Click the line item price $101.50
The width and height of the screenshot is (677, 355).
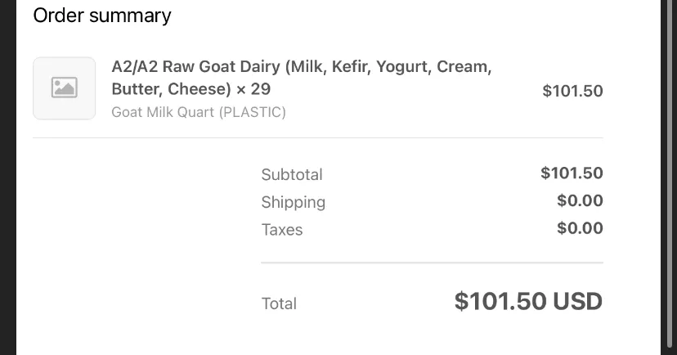(x=572, y=91)
